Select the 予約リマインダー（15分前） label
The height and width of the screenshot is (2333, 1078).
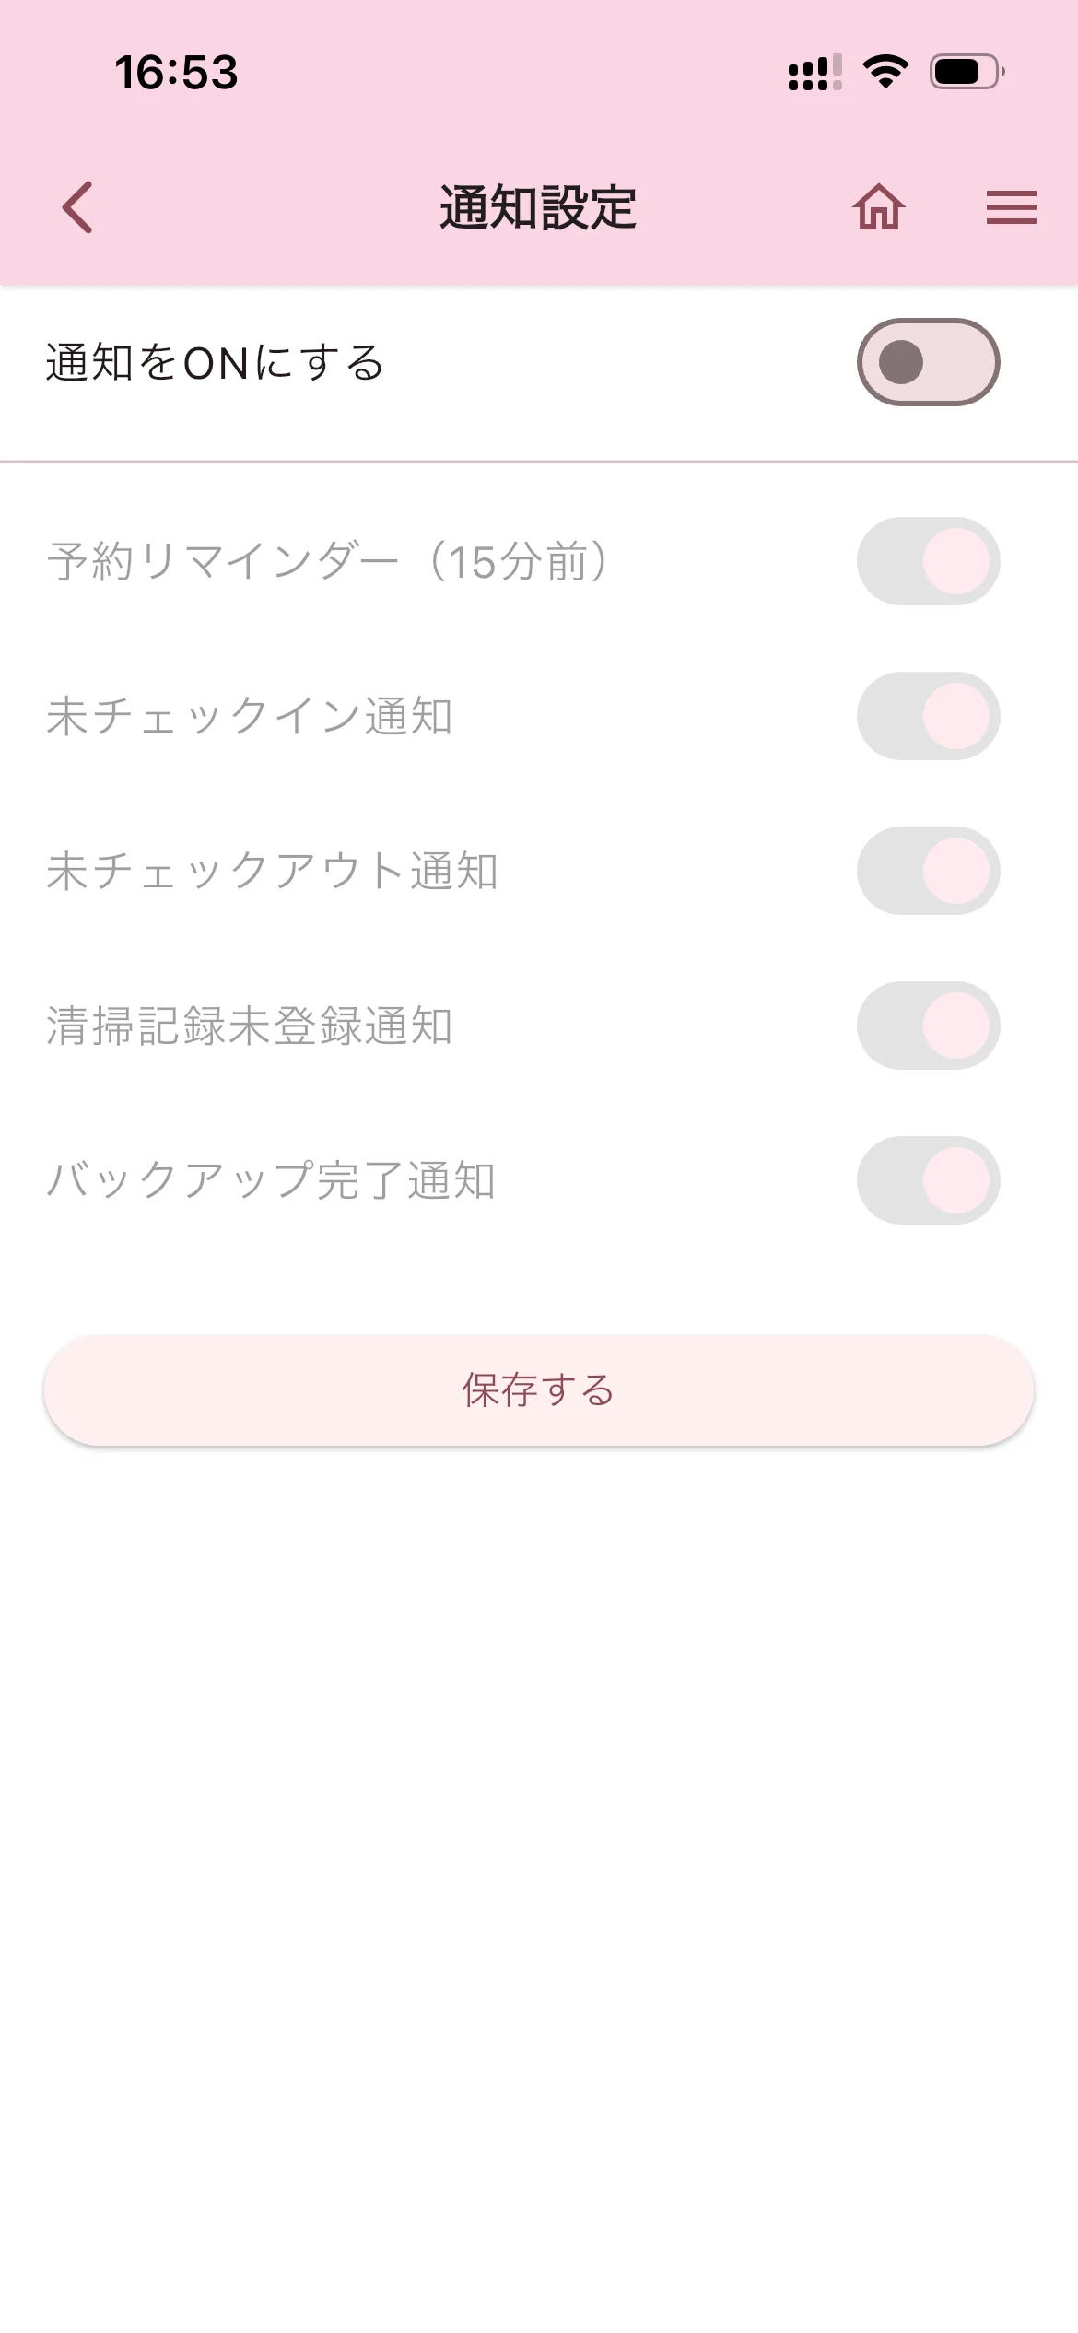(327, 561)
